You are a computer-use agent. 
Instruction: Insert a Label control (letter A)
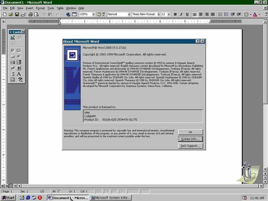[x=19, y=74]
